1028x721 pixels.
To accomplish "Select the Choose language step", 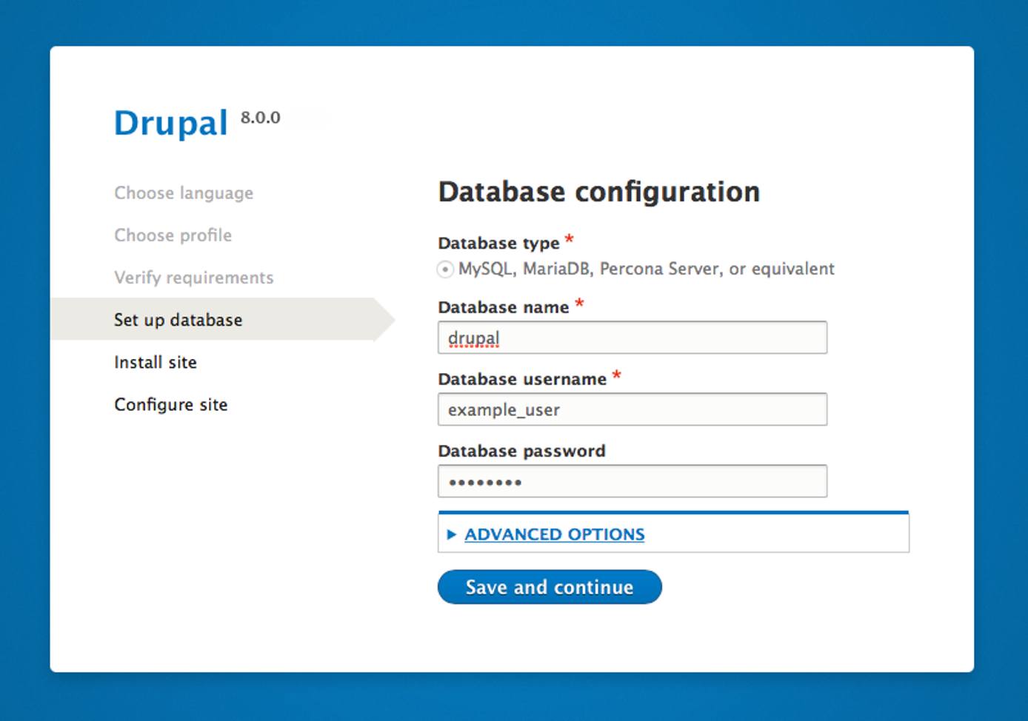I will point(184,193).
